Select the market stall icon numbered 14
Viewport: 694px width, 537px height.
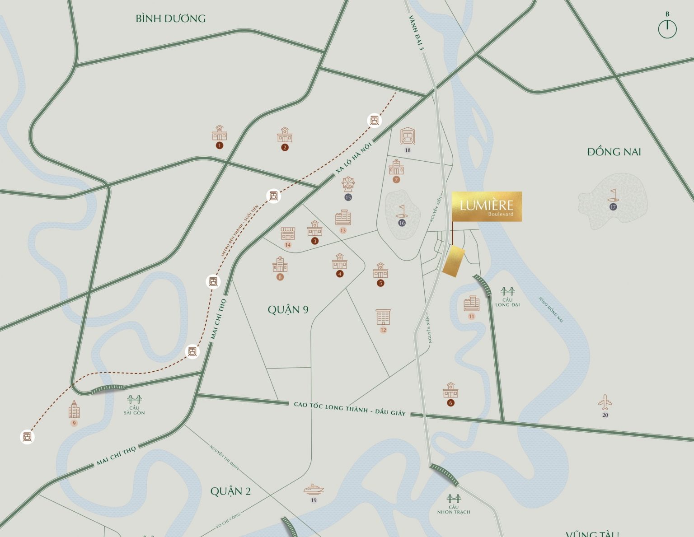coord(288,233)
